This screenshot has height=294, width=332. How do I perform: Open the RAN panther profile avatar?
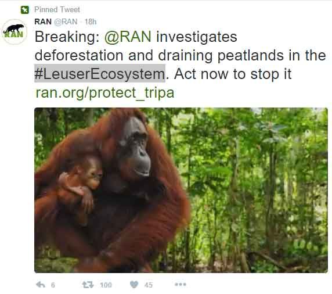(x=14, y=32)
